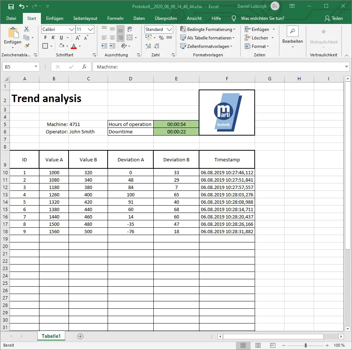Paste using the Einfügen clipboard icon
Screen dimensions: 352x350
coord(13,32)
